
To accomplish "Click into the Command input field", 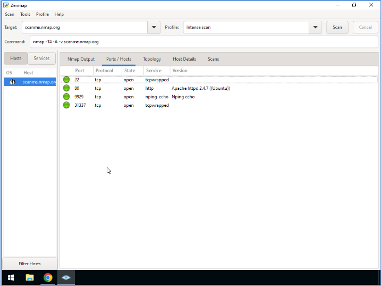I will coord(204,42).
